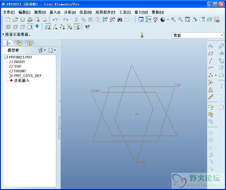Screen dimensions: 226x190
Task: Open the orientation mode icon in top toolbar
Action: coord(156,19)
